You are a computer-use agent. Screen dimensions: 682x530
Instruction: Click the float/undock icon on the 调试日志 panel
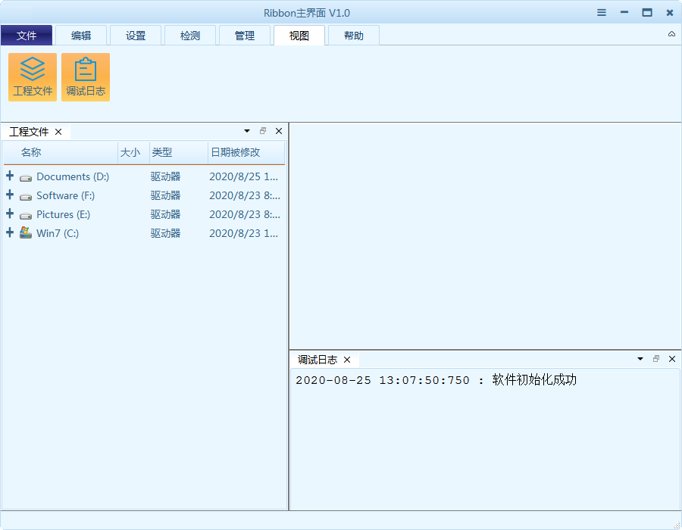click(x=655, y=359)
